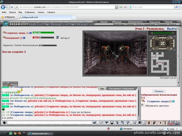This screenshot has height=136, width=182.
Task: Click the magnifier search button in the browser
Action: coord(177,7)
